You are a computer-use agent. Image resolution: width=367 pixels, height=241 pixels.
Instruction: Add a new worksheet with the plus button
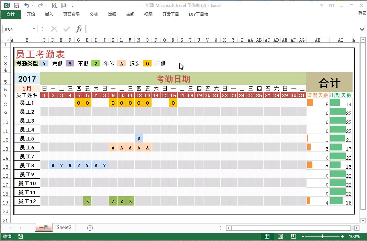pyautogui.click(x=89, y=227)
